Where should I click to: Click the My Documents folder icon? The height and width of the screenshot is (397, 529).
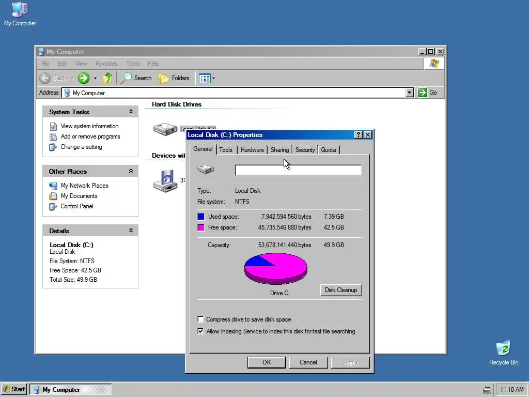click(x=53, y=196)
